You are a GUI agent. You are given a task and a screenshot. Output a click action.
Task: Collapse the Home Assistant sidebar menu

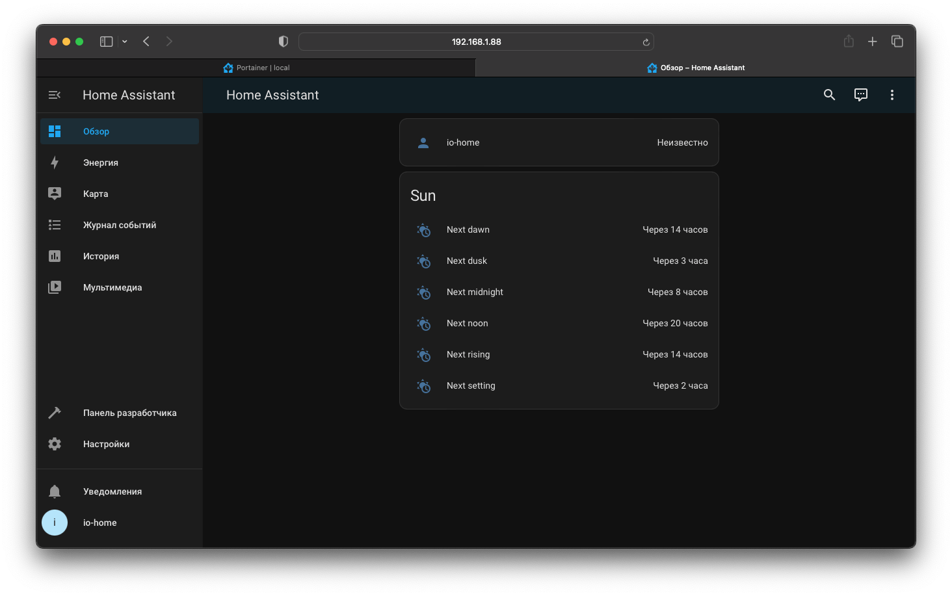pyautogui.click(x=55, y=95)
